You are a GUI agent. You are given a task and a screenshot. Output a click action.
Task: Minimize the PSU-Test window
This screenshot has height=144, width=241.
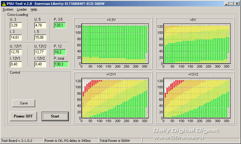click(226, 4)
